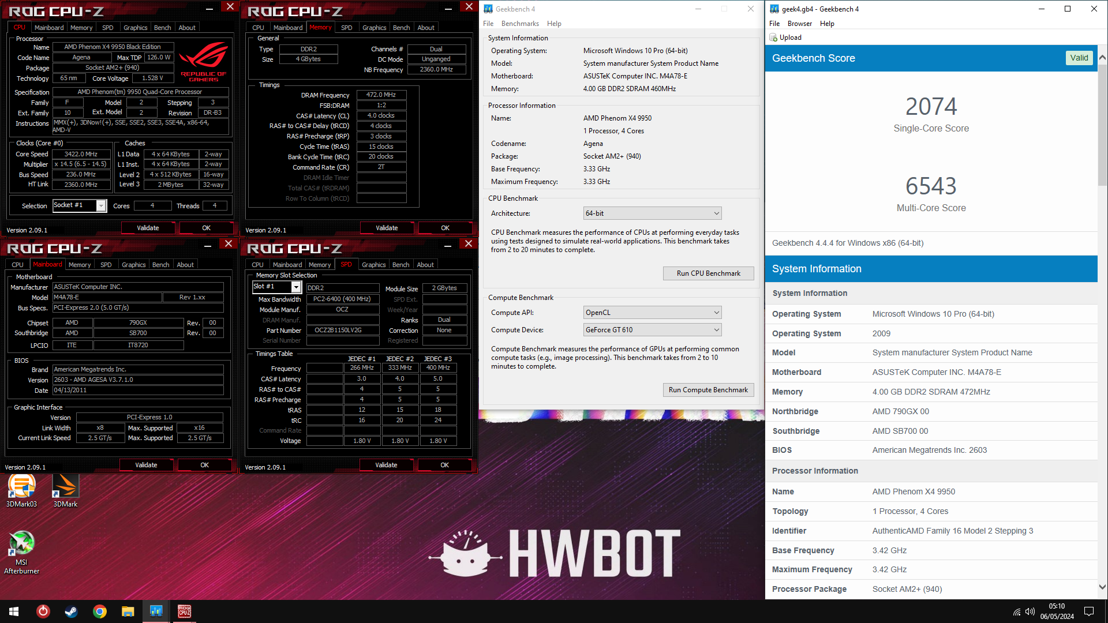Viewport: 1108px width, 623px height.
Task: Switch to Mainboard tab in top-left CPU-Z
Action: click(49, 28)
